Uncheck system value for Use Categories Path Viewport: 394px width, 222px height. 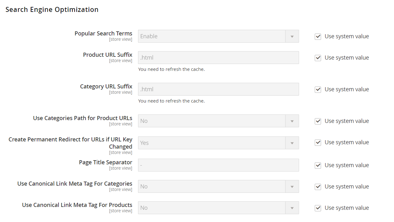pyautogui.click(x=318, y=121)
